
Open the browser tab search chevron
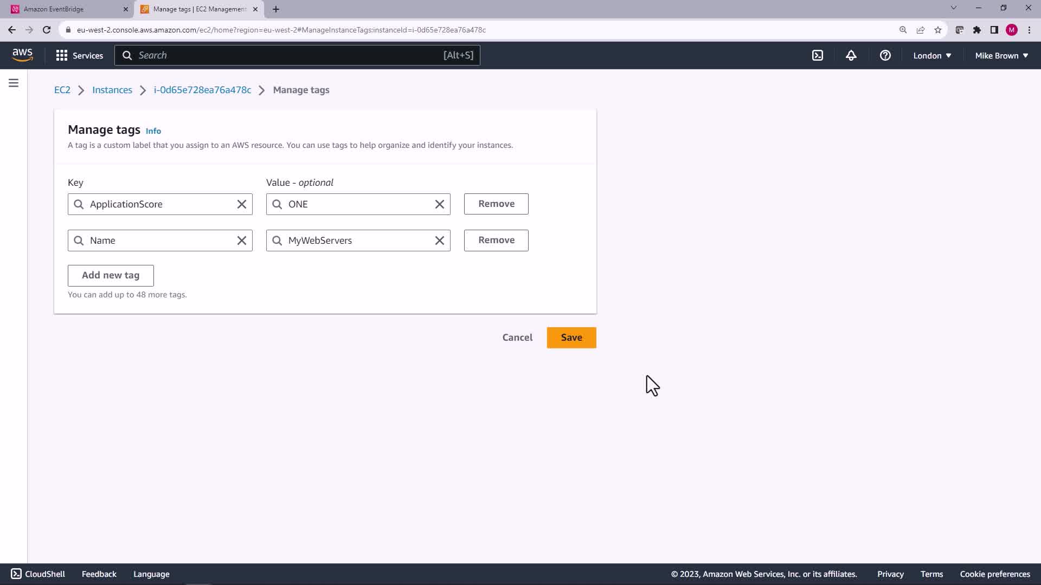(954, 8)
